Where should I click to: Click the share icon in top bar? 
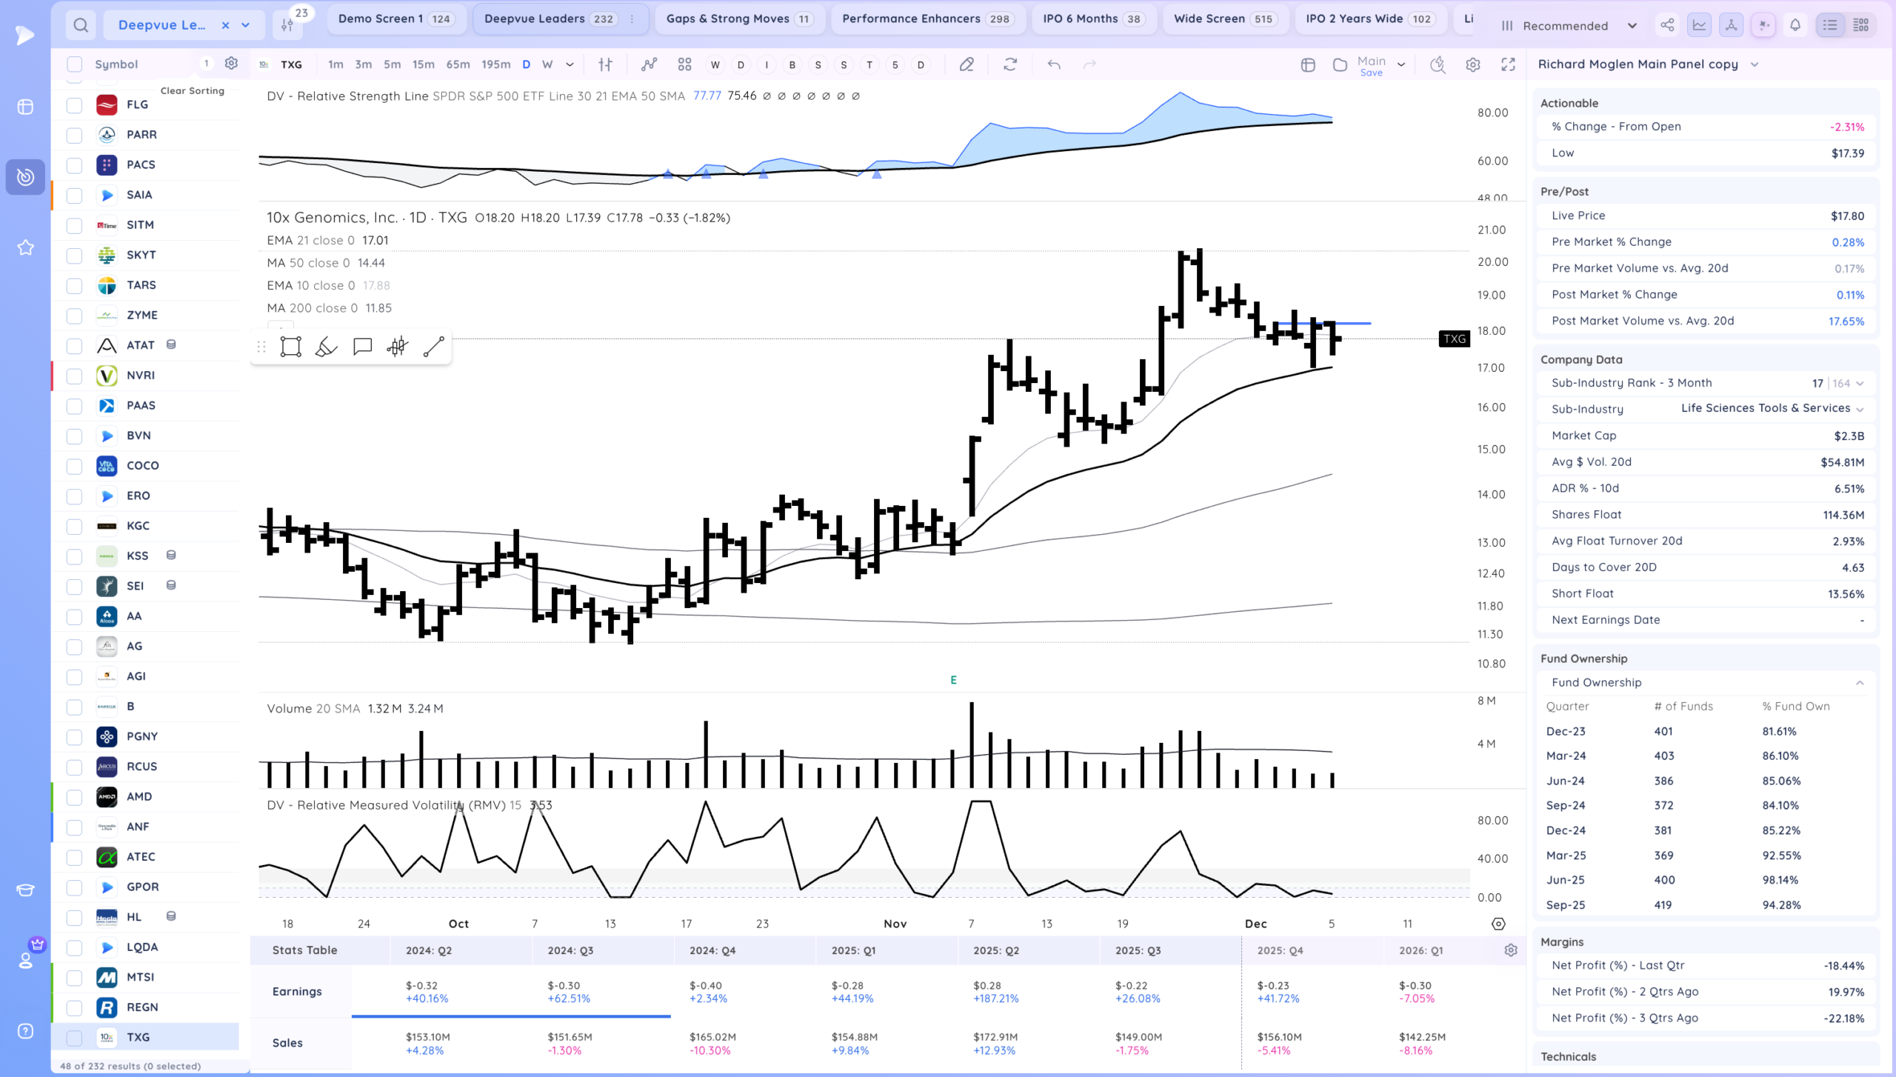coord(1667,25)
